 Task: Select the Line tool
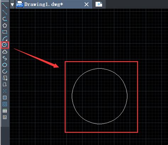coord(5,6)
